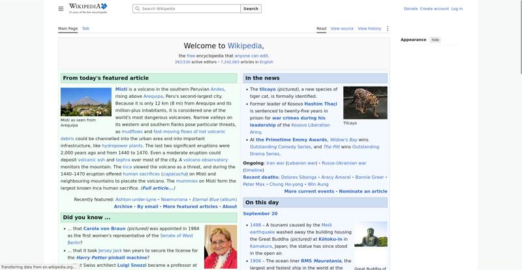This screenshot has height=270, width=522.
Task: Open the tilcayo news link
Action: coord(268,89)
